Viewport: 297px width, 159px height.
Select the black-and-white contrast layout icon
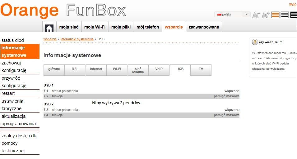[x=285, y=15]
